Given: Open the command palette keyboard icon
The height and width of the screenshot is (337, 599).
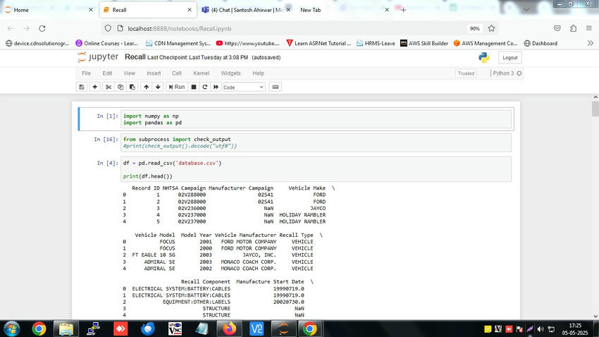Looking at the screenshot, I should [x=275, y=87].
